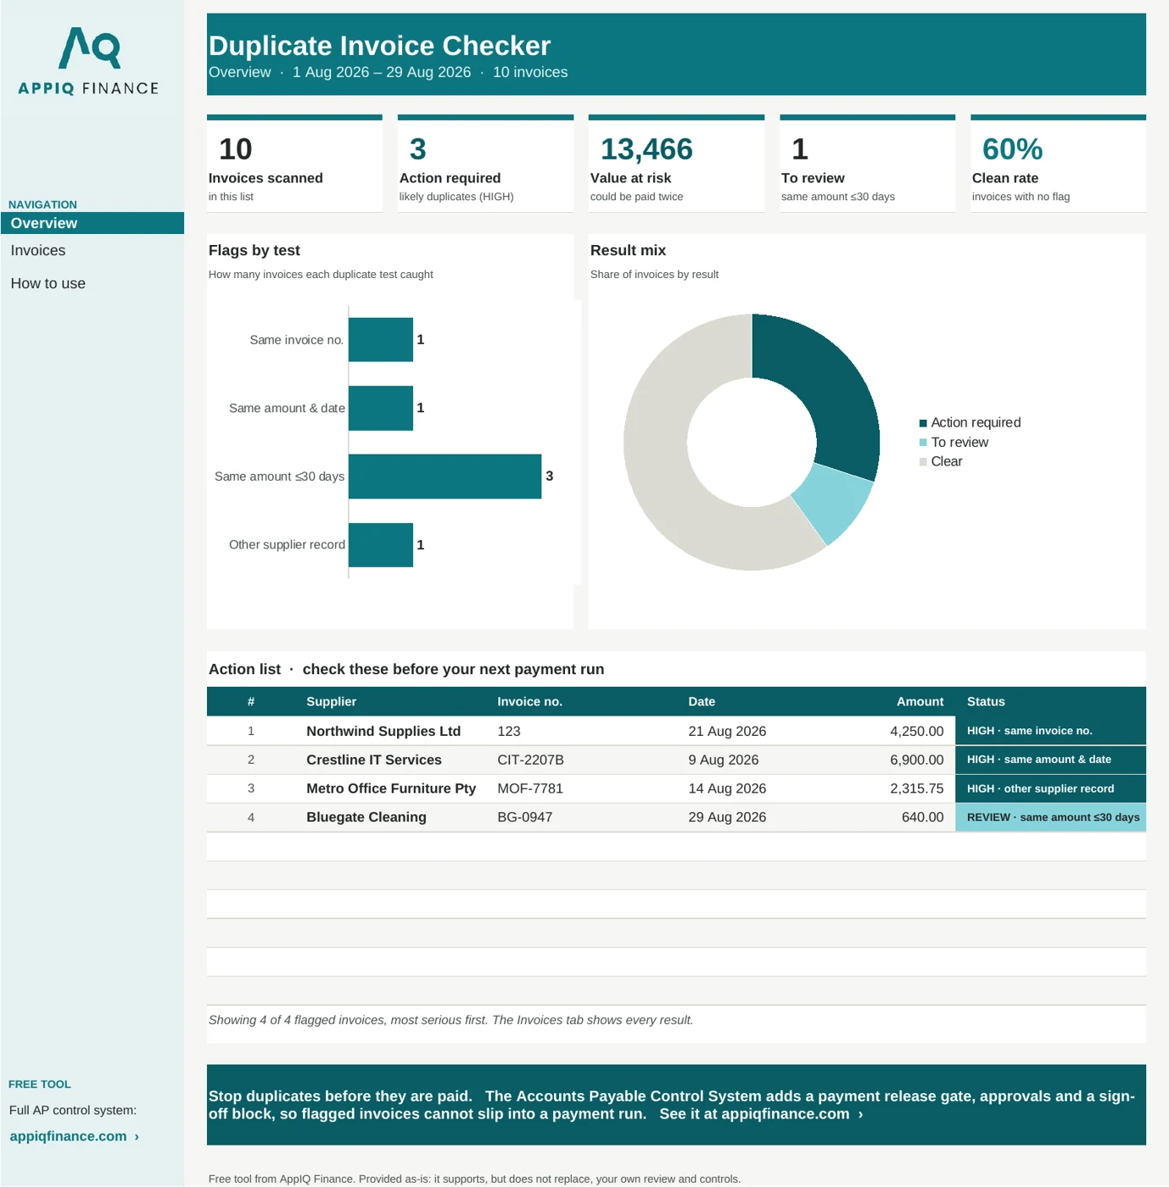
Task: Click the Status column header
Action: pyautogui.click(x=986, y=702)
